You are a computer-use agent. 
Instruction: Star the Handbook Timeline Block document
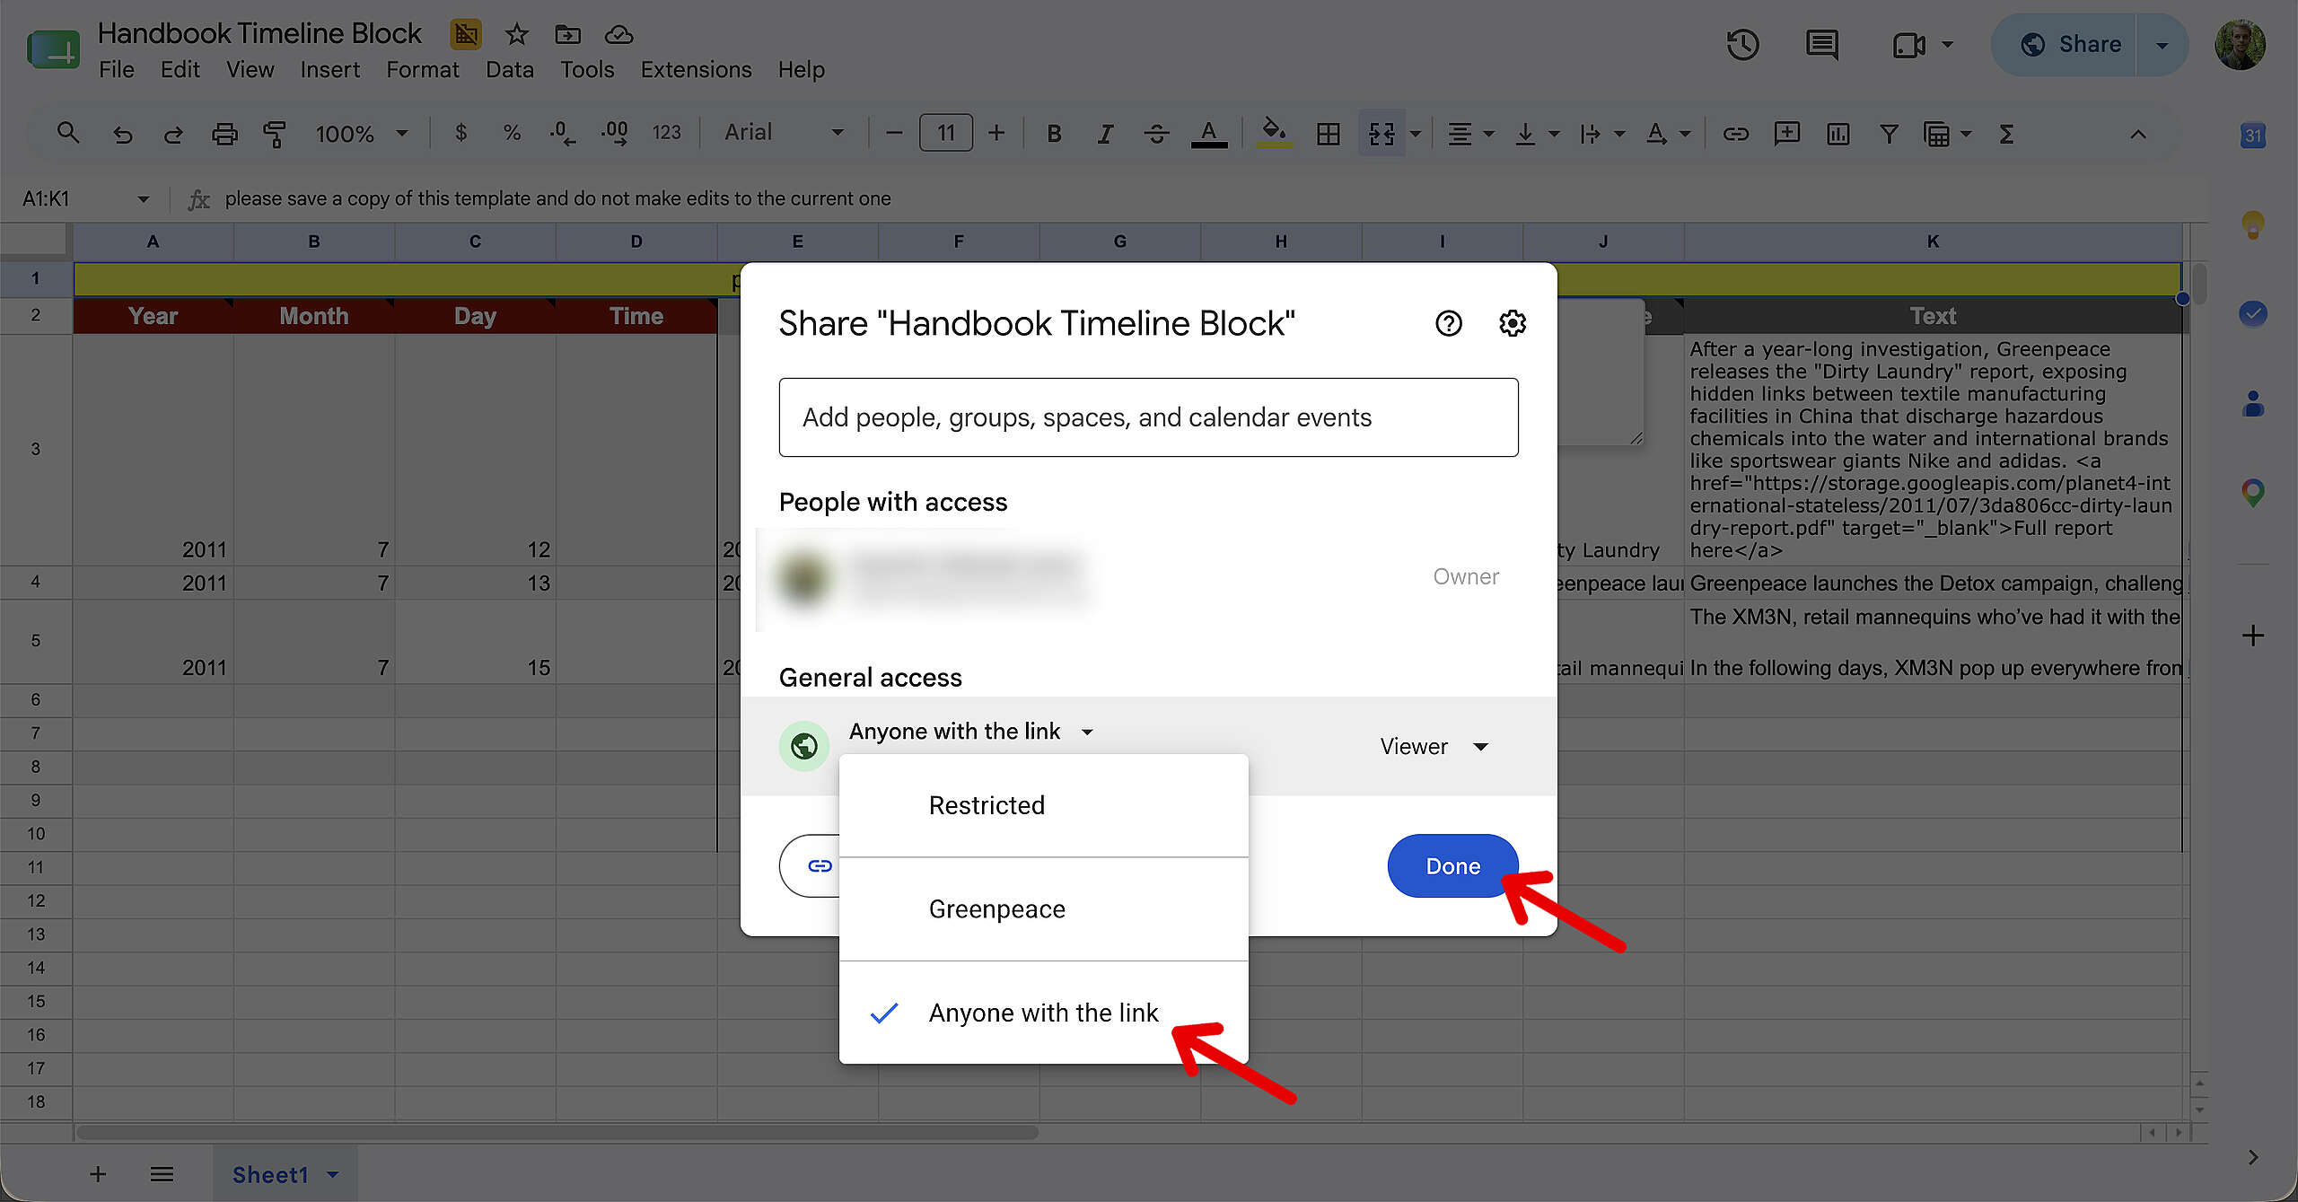tap(516, 35)
